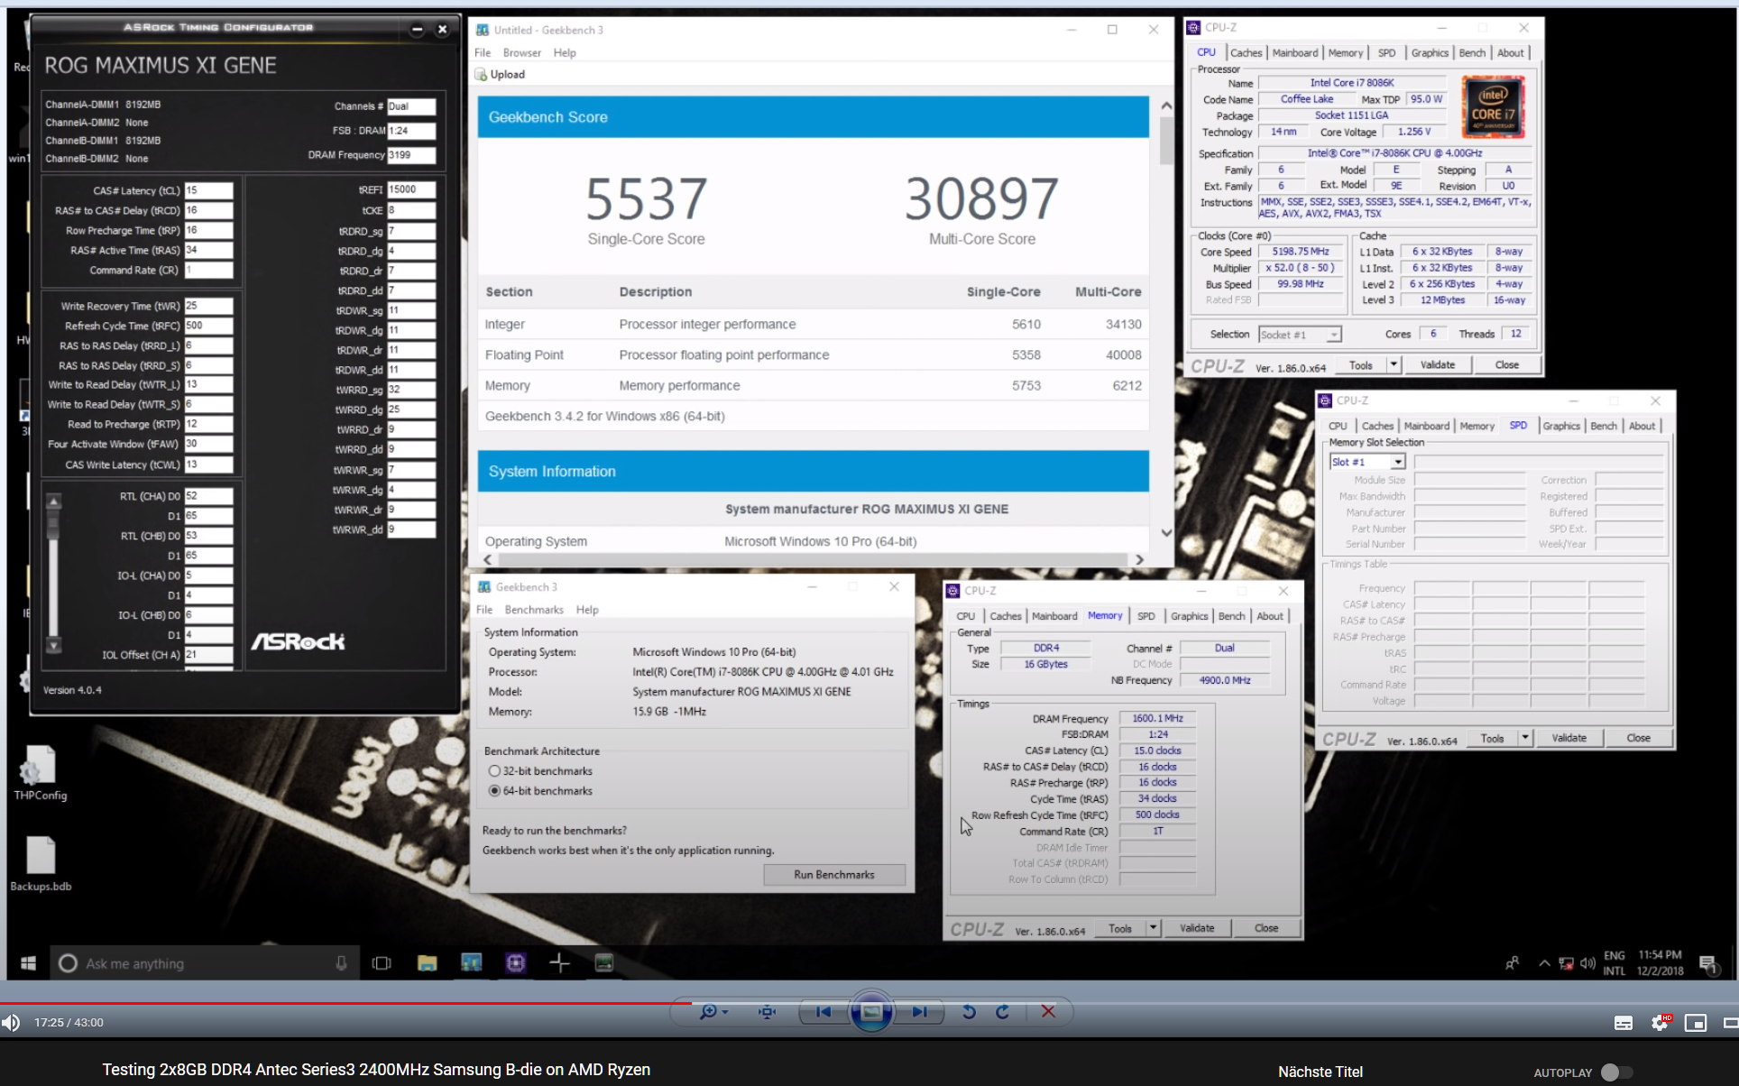
Task: Expand the Socket #1 selection dropdown
Action: click(x=1333, y=335)
